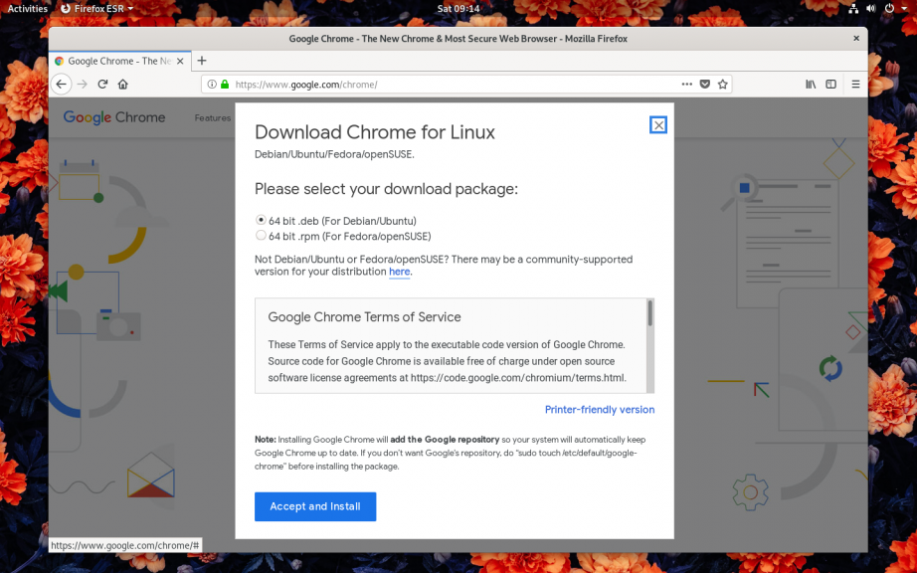
Task: Click the Accept and Install button
Action: tap(315, 506)
